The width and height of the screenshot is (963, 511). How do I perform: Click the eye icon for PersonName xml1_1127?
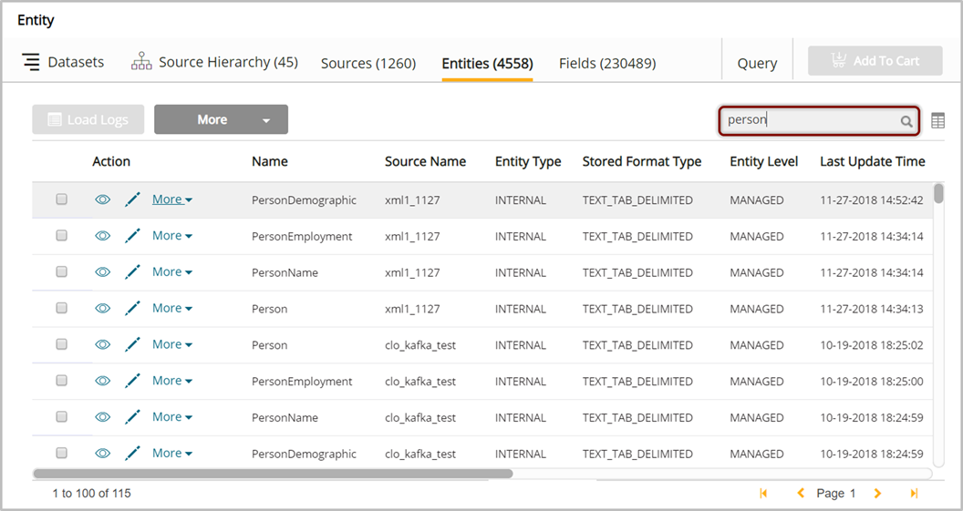pos(103,272)
